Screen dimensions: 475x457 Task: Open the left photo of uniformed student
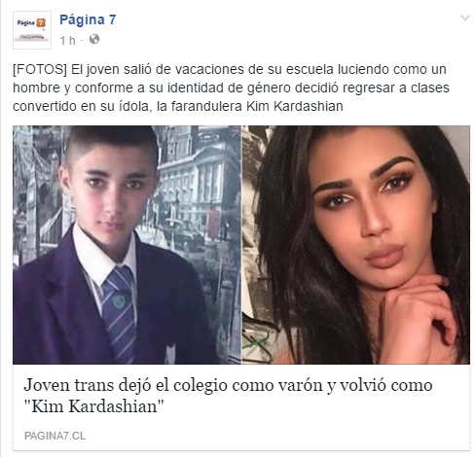tap(127, 245)
